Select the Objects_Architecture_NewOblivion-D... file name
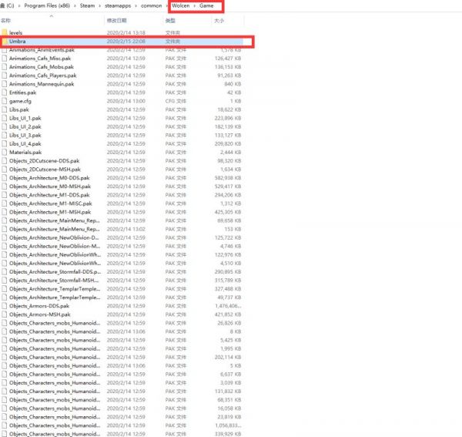This screenshot has height=437, width=462. click(x=54, y=237)
